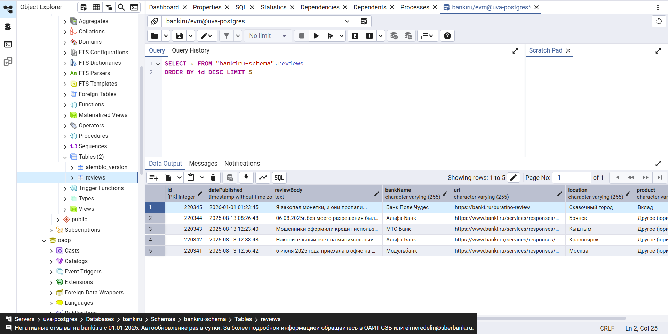668x334 pixels.
Task: Click the Copy rows icon
Action: (168, 177)
